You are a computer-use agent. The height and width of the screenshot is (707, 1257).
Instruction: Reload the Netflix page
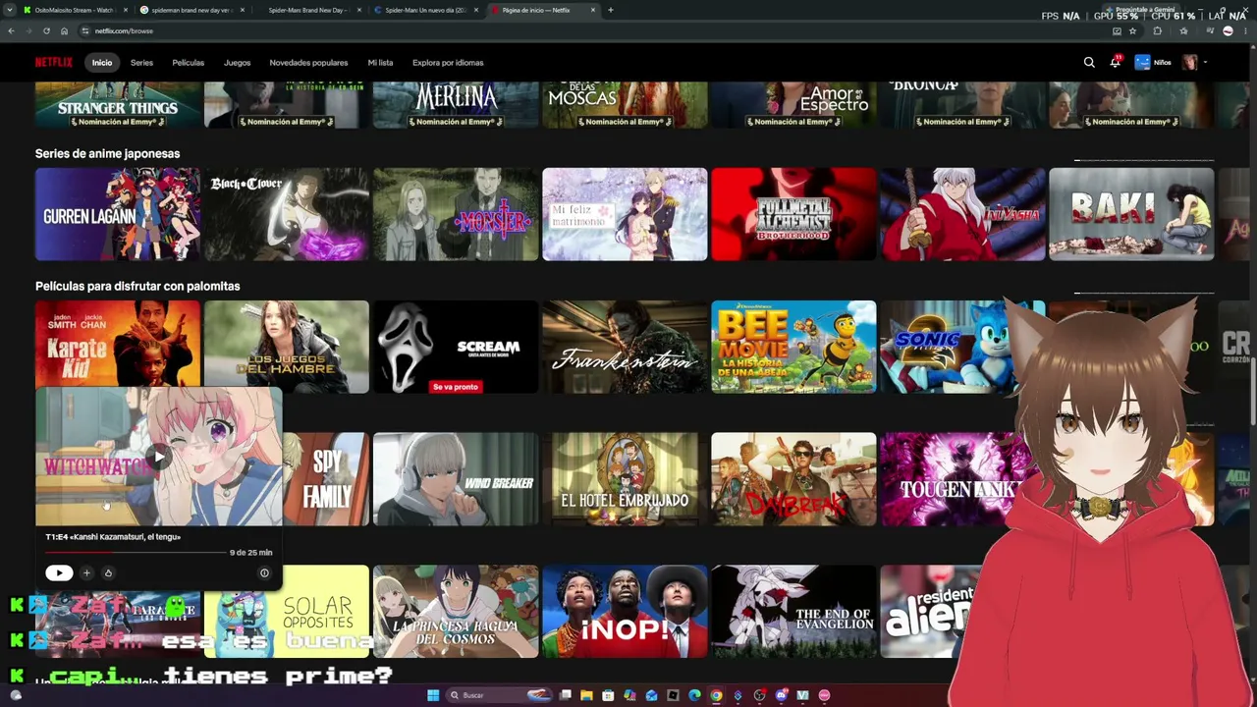click(x=46, y=30)
